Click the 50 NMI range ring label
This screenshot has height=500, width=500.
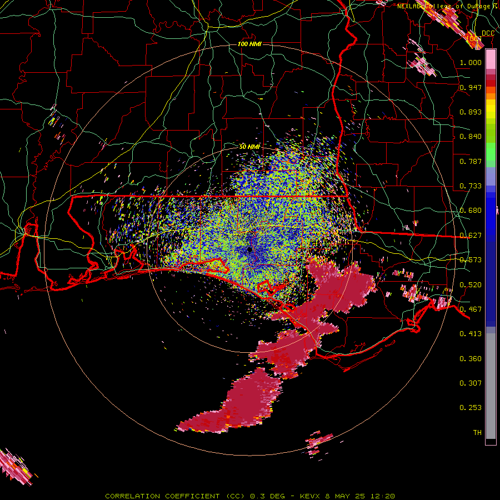tap(249, 147)
